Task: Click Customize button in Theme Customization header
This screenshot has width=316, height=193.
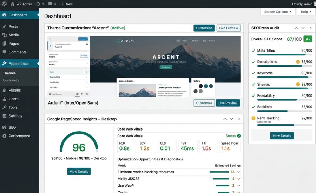Action: [204, 28]
